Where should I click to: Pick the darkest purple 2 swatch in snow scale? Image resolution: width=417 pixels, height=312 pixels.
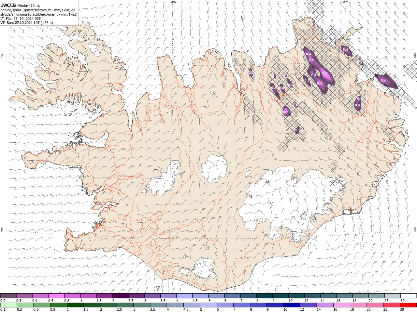pyautogui.click(x=120, y=296)
